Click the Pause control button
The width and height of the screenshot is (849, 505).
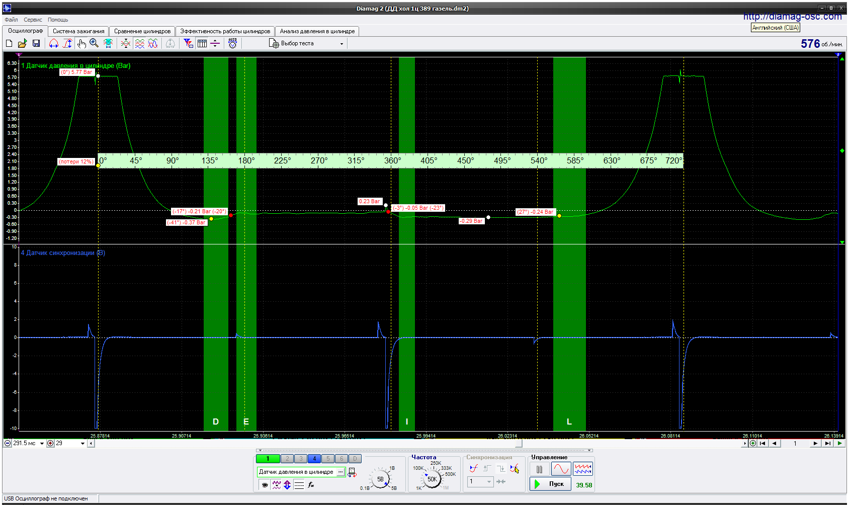pyautogui.click(x=539, y=469)
